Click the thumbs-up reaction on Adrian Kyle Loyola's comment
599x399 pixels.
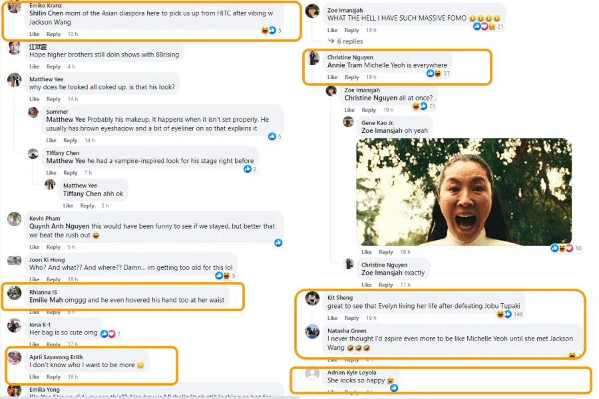point(394,388)
